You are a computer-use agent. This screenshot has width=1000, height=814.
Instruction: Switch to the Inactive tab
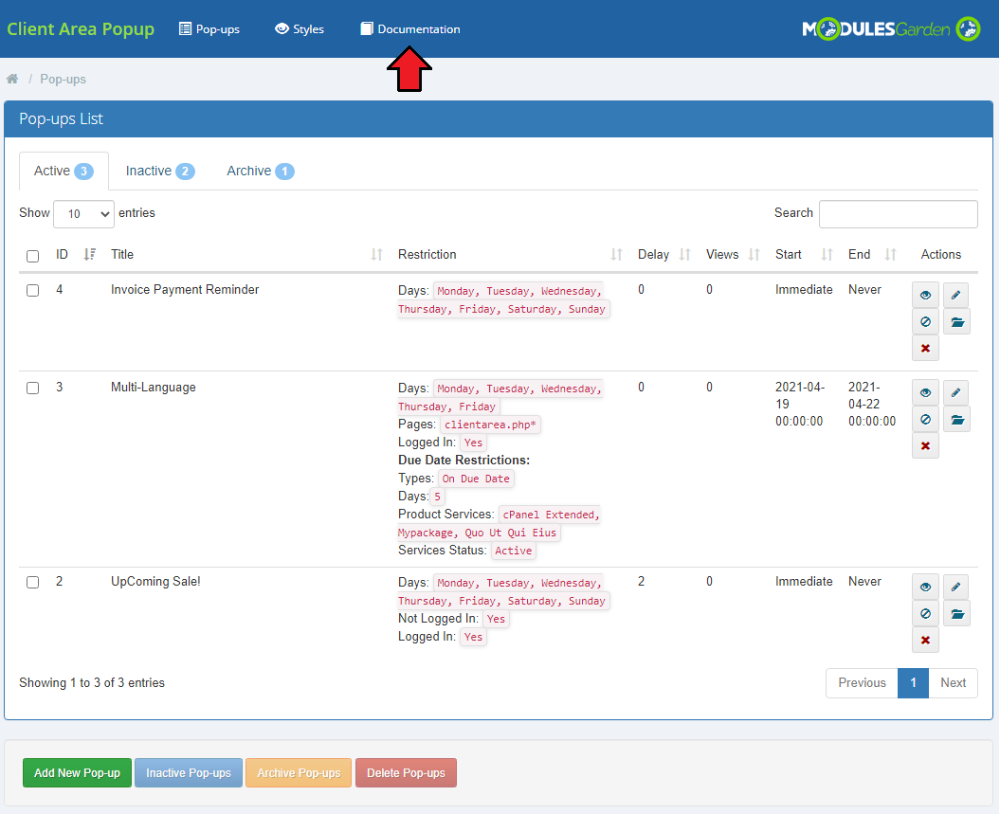pos(160,171)
